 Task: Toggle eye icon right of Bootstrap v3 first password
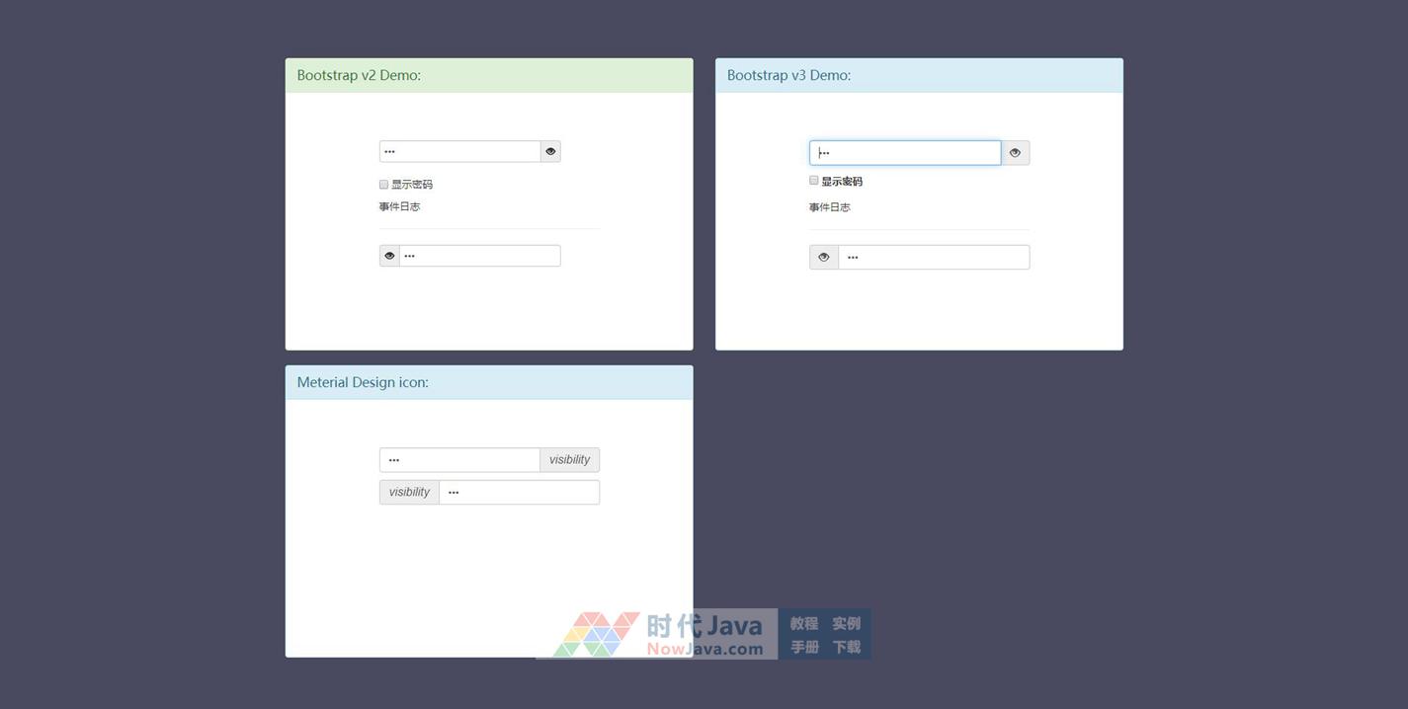[1015, 152]
